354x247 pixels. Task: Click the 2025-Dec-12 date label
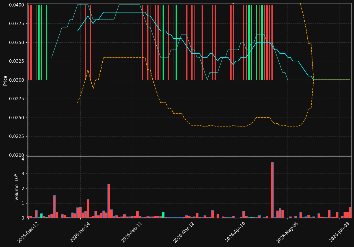point(28,232)
